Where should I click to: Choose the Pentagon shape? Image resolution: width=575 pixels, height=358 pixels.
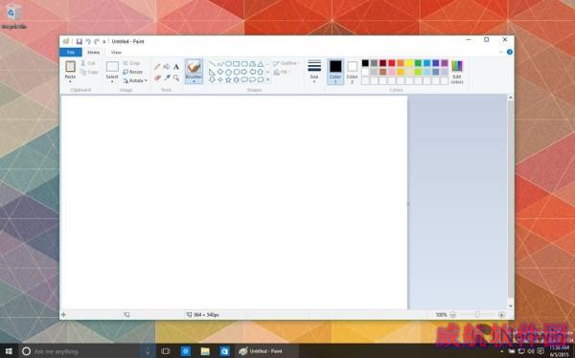pyautogui.click(x=228, y=72)
